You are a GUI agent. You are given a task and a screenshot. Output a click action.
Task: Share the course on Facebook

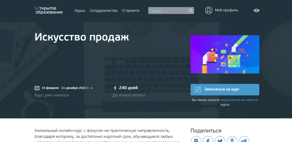point(208,140)
